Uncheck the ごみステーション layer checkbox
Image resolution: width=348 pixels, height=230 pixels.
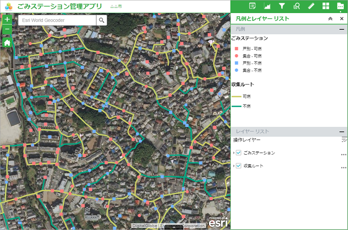239,153
